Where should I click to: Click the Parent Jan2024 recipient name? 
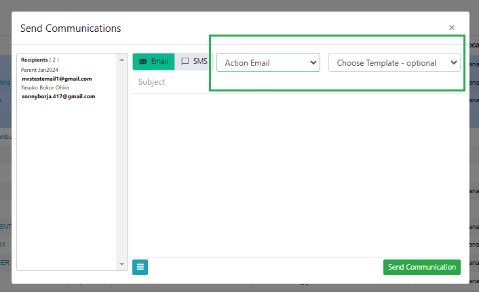39,69
